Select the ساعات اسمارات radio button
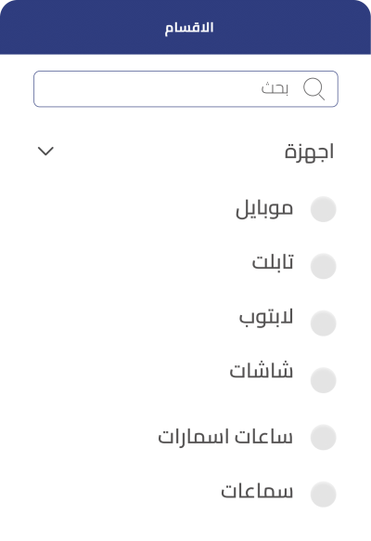Viewport: 371px width, 541px height. [323, 437]
